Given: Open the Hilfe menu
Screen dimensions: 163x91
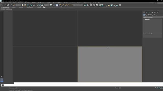Looking at the screenshot, I should (x=99, y=3).
